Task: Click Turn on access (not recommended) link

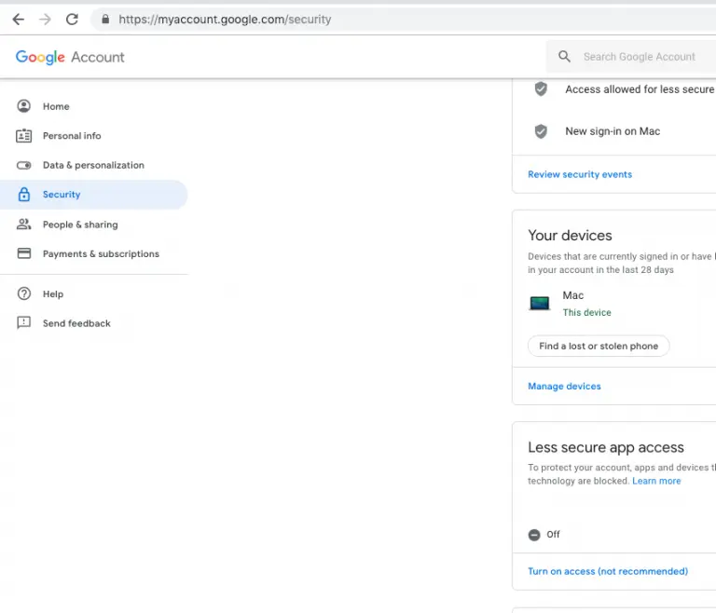Action: [608, 571]
